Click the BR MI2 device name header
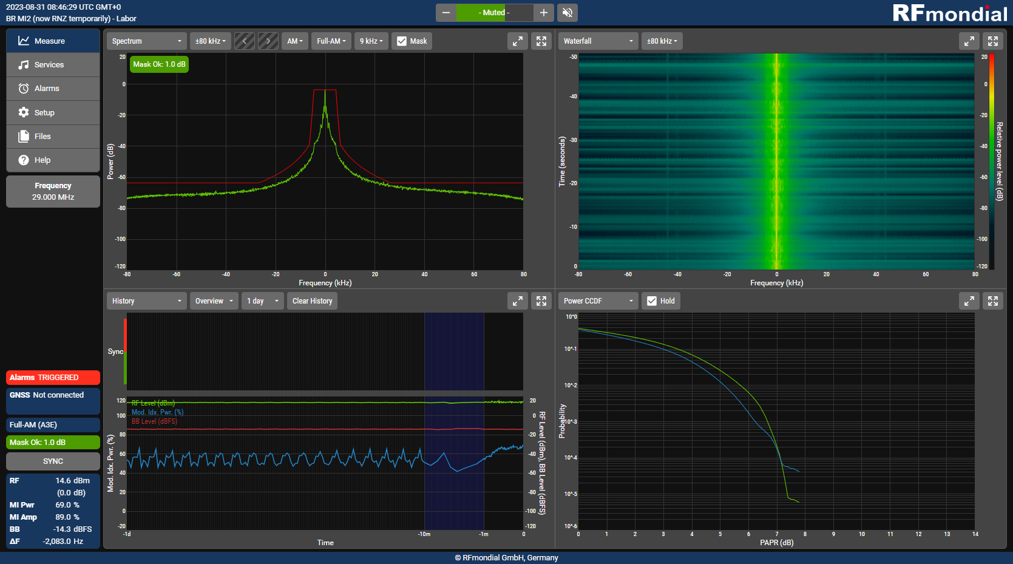1013x564 pixels. coord(71,19)
